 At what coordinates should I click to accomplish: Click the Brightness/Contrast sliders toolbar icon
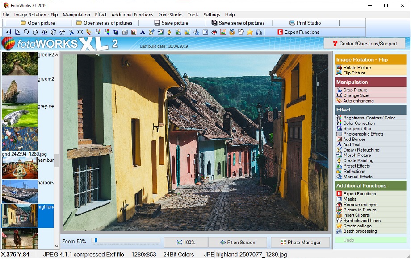[98, 32]
